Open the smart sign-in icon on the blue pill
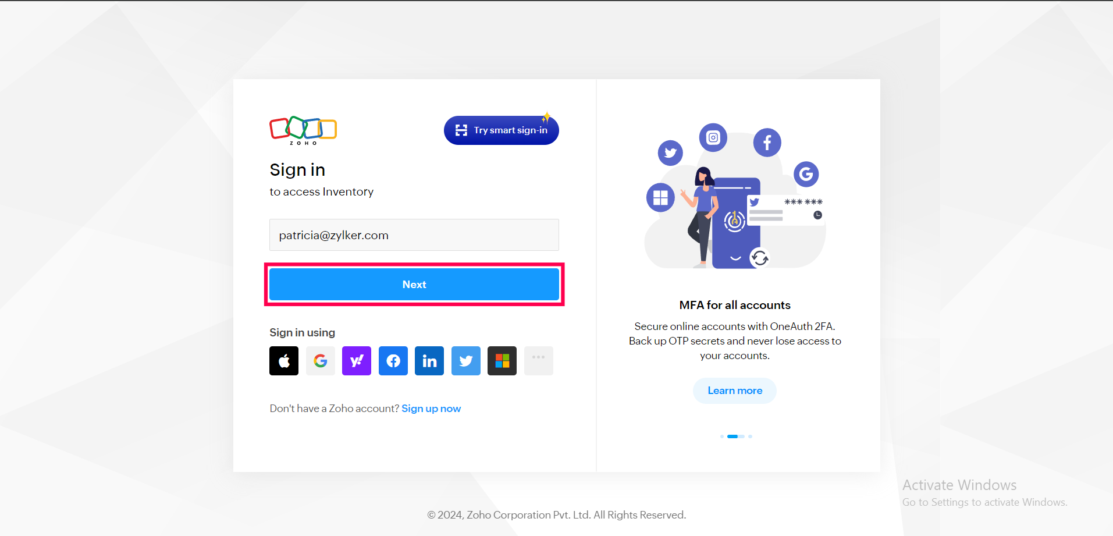1113x536 pixels. 461,130
